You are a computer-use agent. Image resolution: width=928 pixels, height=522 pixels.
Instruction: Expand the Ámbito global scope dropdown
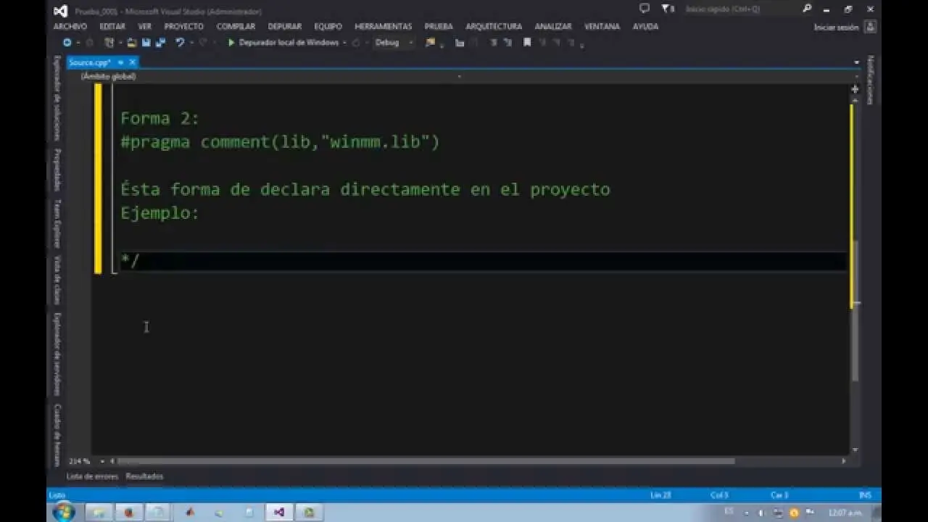pos(459,76)
